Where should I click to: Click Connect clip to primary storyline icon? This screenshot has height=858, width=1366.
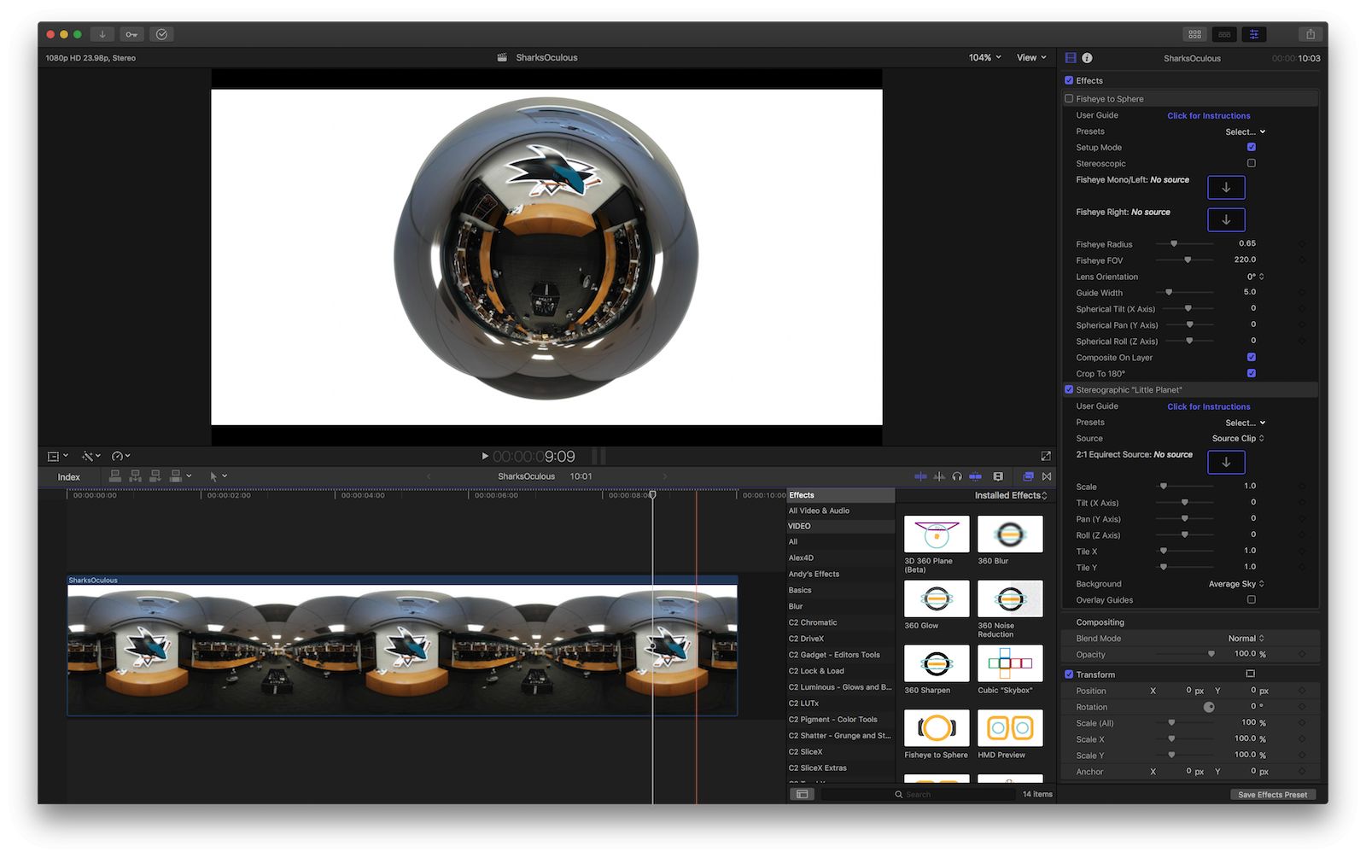point(115,476)
